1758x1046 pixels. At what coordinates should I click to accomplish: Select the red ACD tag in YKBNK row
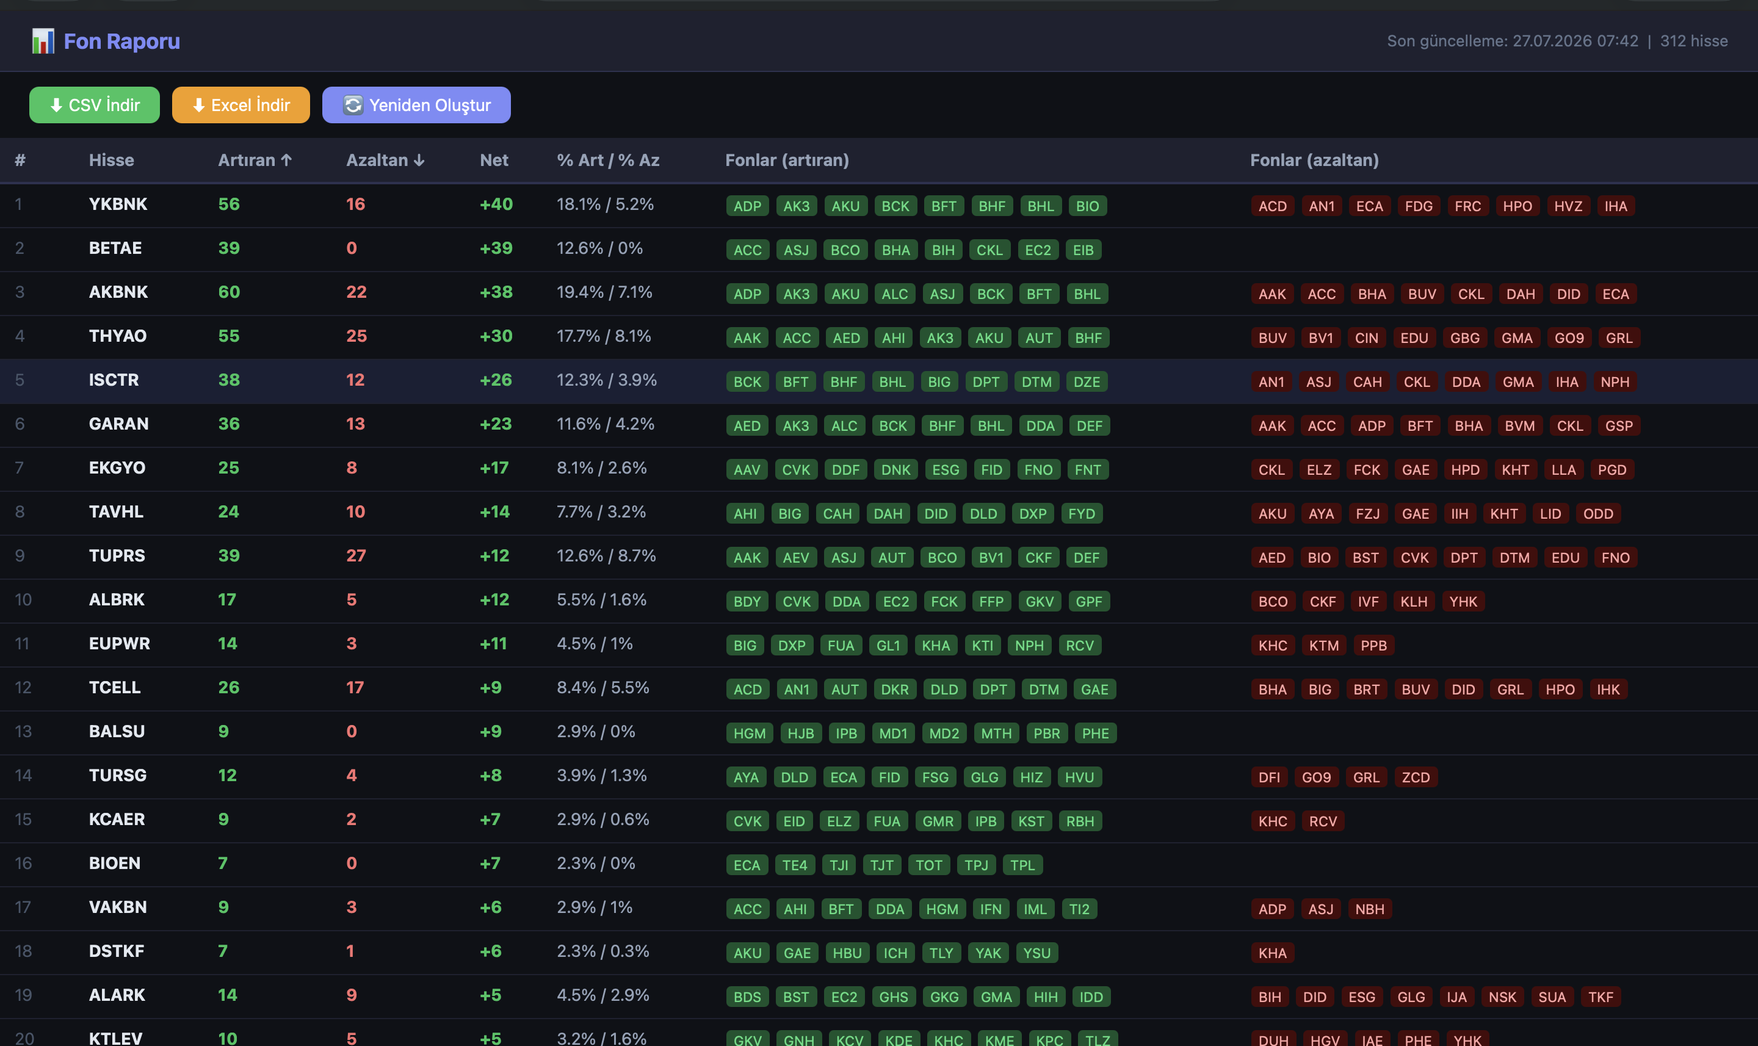(1272, 206)
